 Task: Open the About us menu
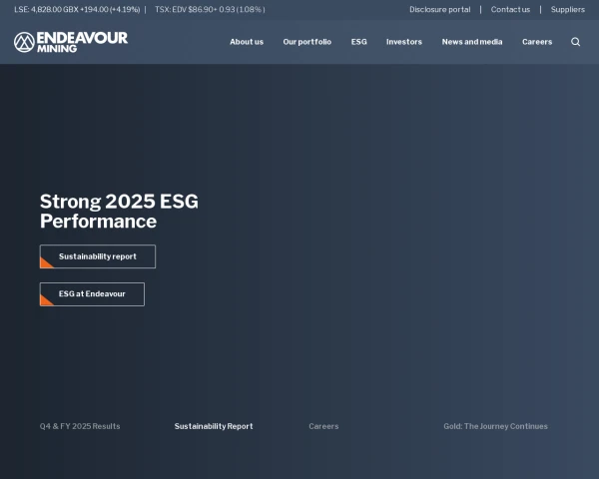[x=247, y=42]
